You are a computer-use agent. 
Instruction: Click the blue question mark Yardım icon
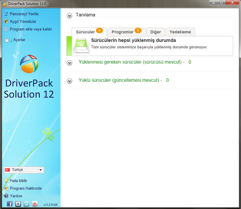(x=6, y=196)
